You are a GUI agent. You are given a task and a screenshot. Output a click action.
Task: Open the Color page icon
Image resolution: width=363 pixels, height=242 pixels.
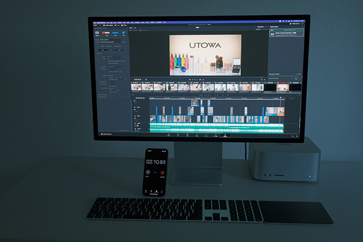(206, 135)
